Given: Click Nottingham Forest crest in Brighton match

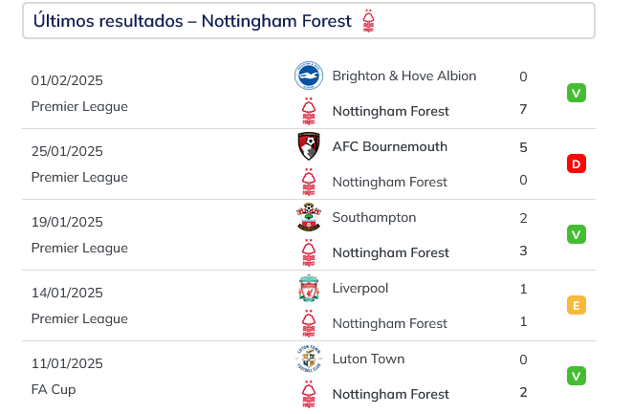Looking at the screenshot, I should point(309,111).
